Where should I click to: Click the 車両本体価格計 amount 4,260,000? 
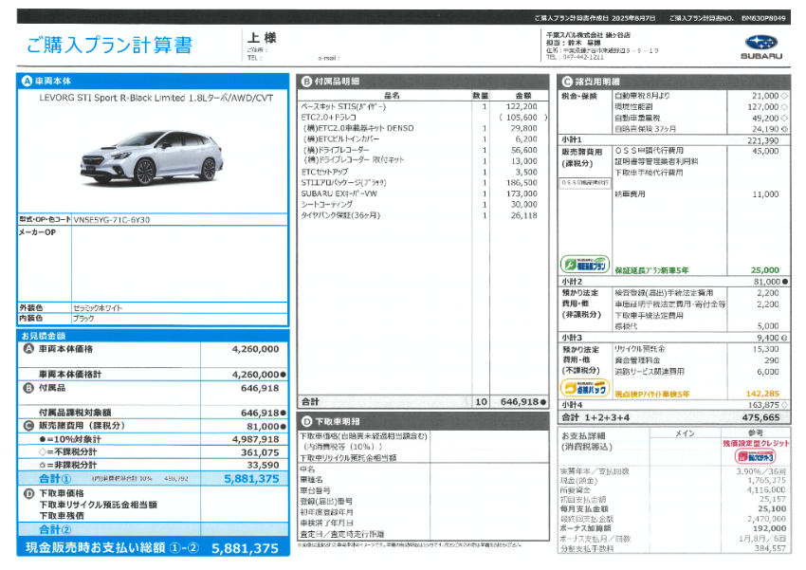click(255, 375)
